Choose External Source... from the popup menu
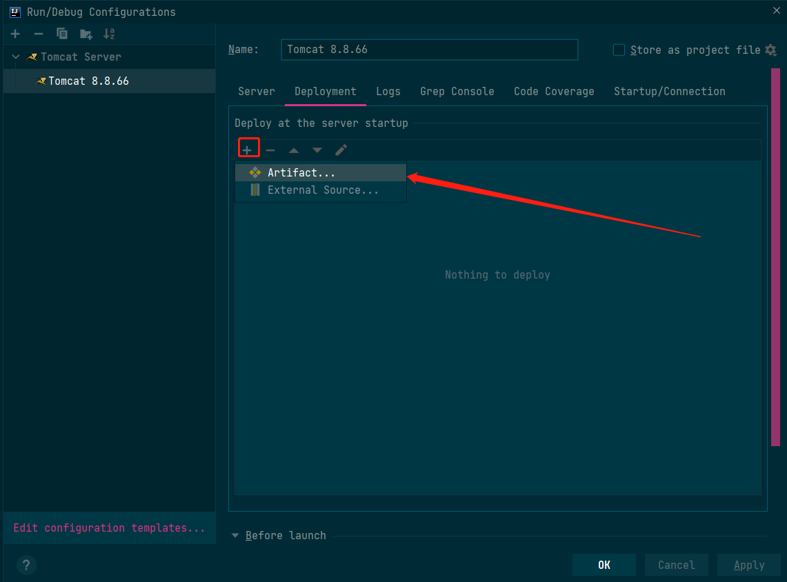The image size is (787, 582). tap(321, 190)
